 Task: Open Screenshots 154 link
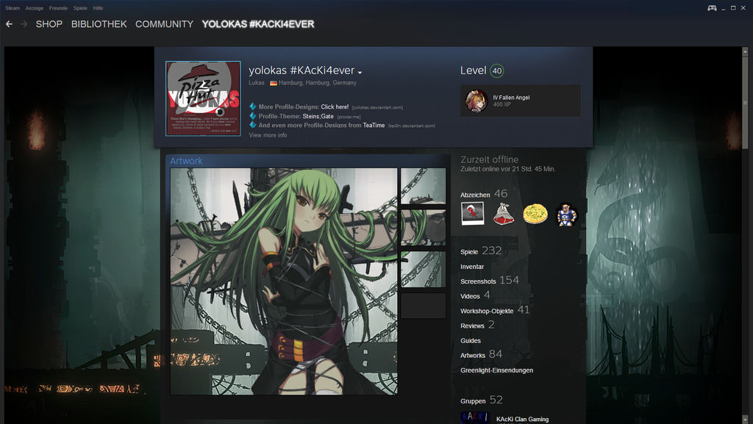pyautogui.click(x=489, y=281)
